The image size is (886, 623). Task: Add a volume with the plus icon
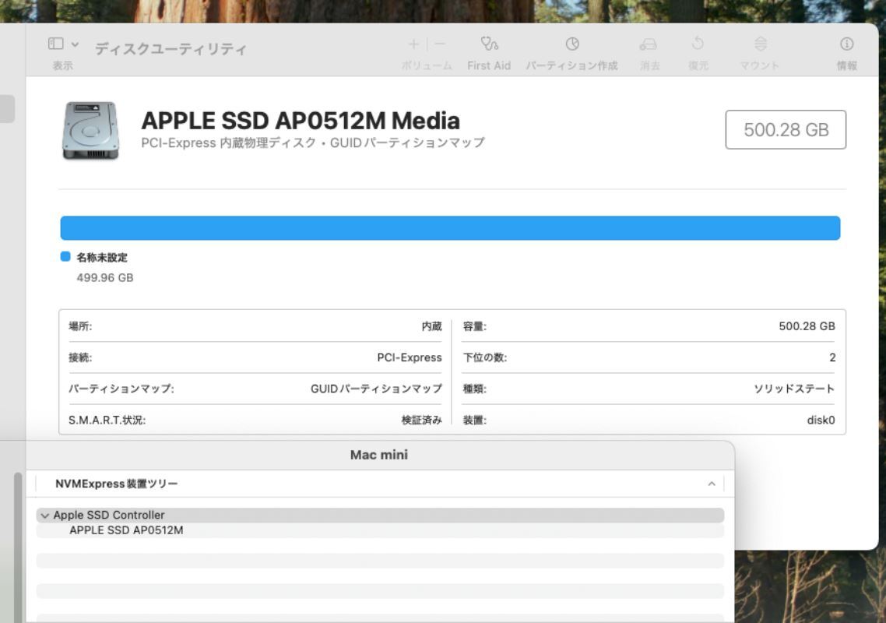413,44
